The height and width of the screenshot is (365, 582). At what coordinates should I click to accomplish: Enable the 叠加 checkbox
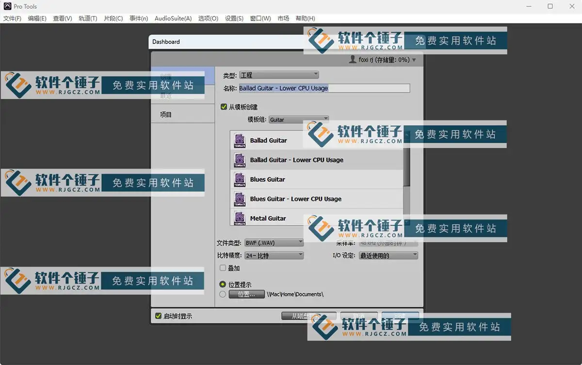[223, 267]
